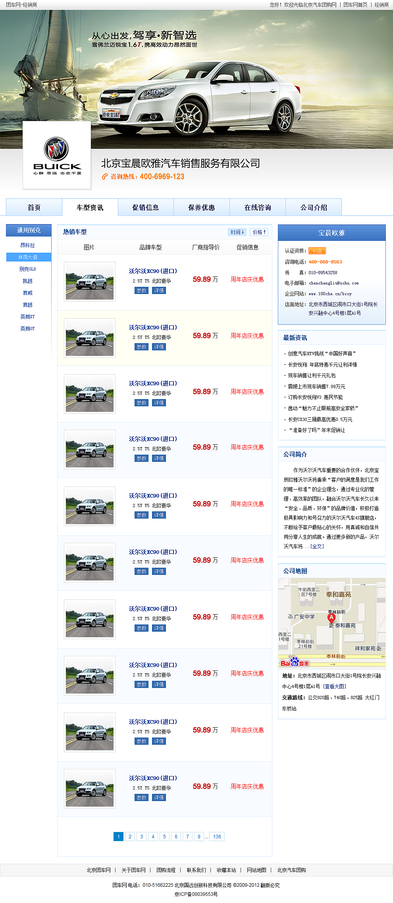Click the Chevrolet Malibu banner image
The image size is (393, 903).
196,79
